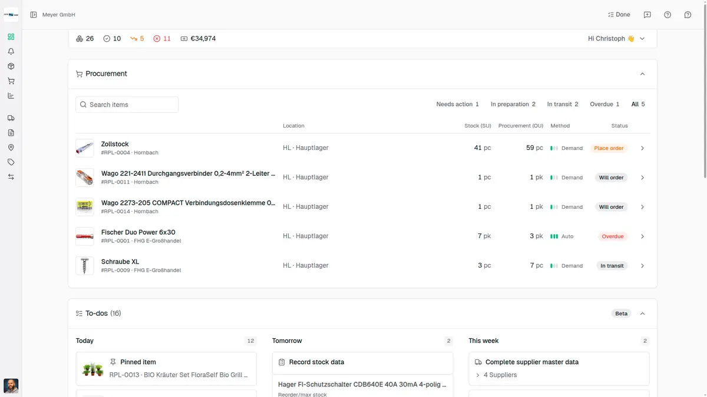The image size is (707, 397).
Task: Click the stock value €34,974 stat
Action: (198, 39)
